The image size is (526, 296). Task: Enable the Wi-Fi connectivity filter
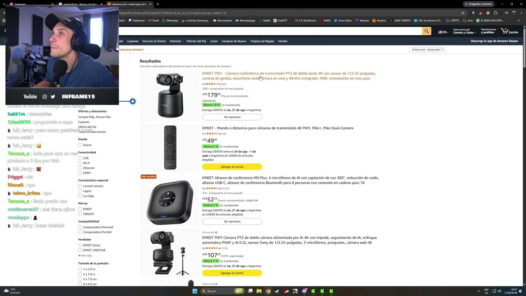coord(80,163)
